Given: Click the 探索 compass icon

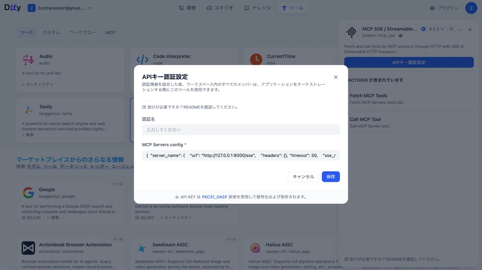Looking at the screenshot, I should point(181,8).
